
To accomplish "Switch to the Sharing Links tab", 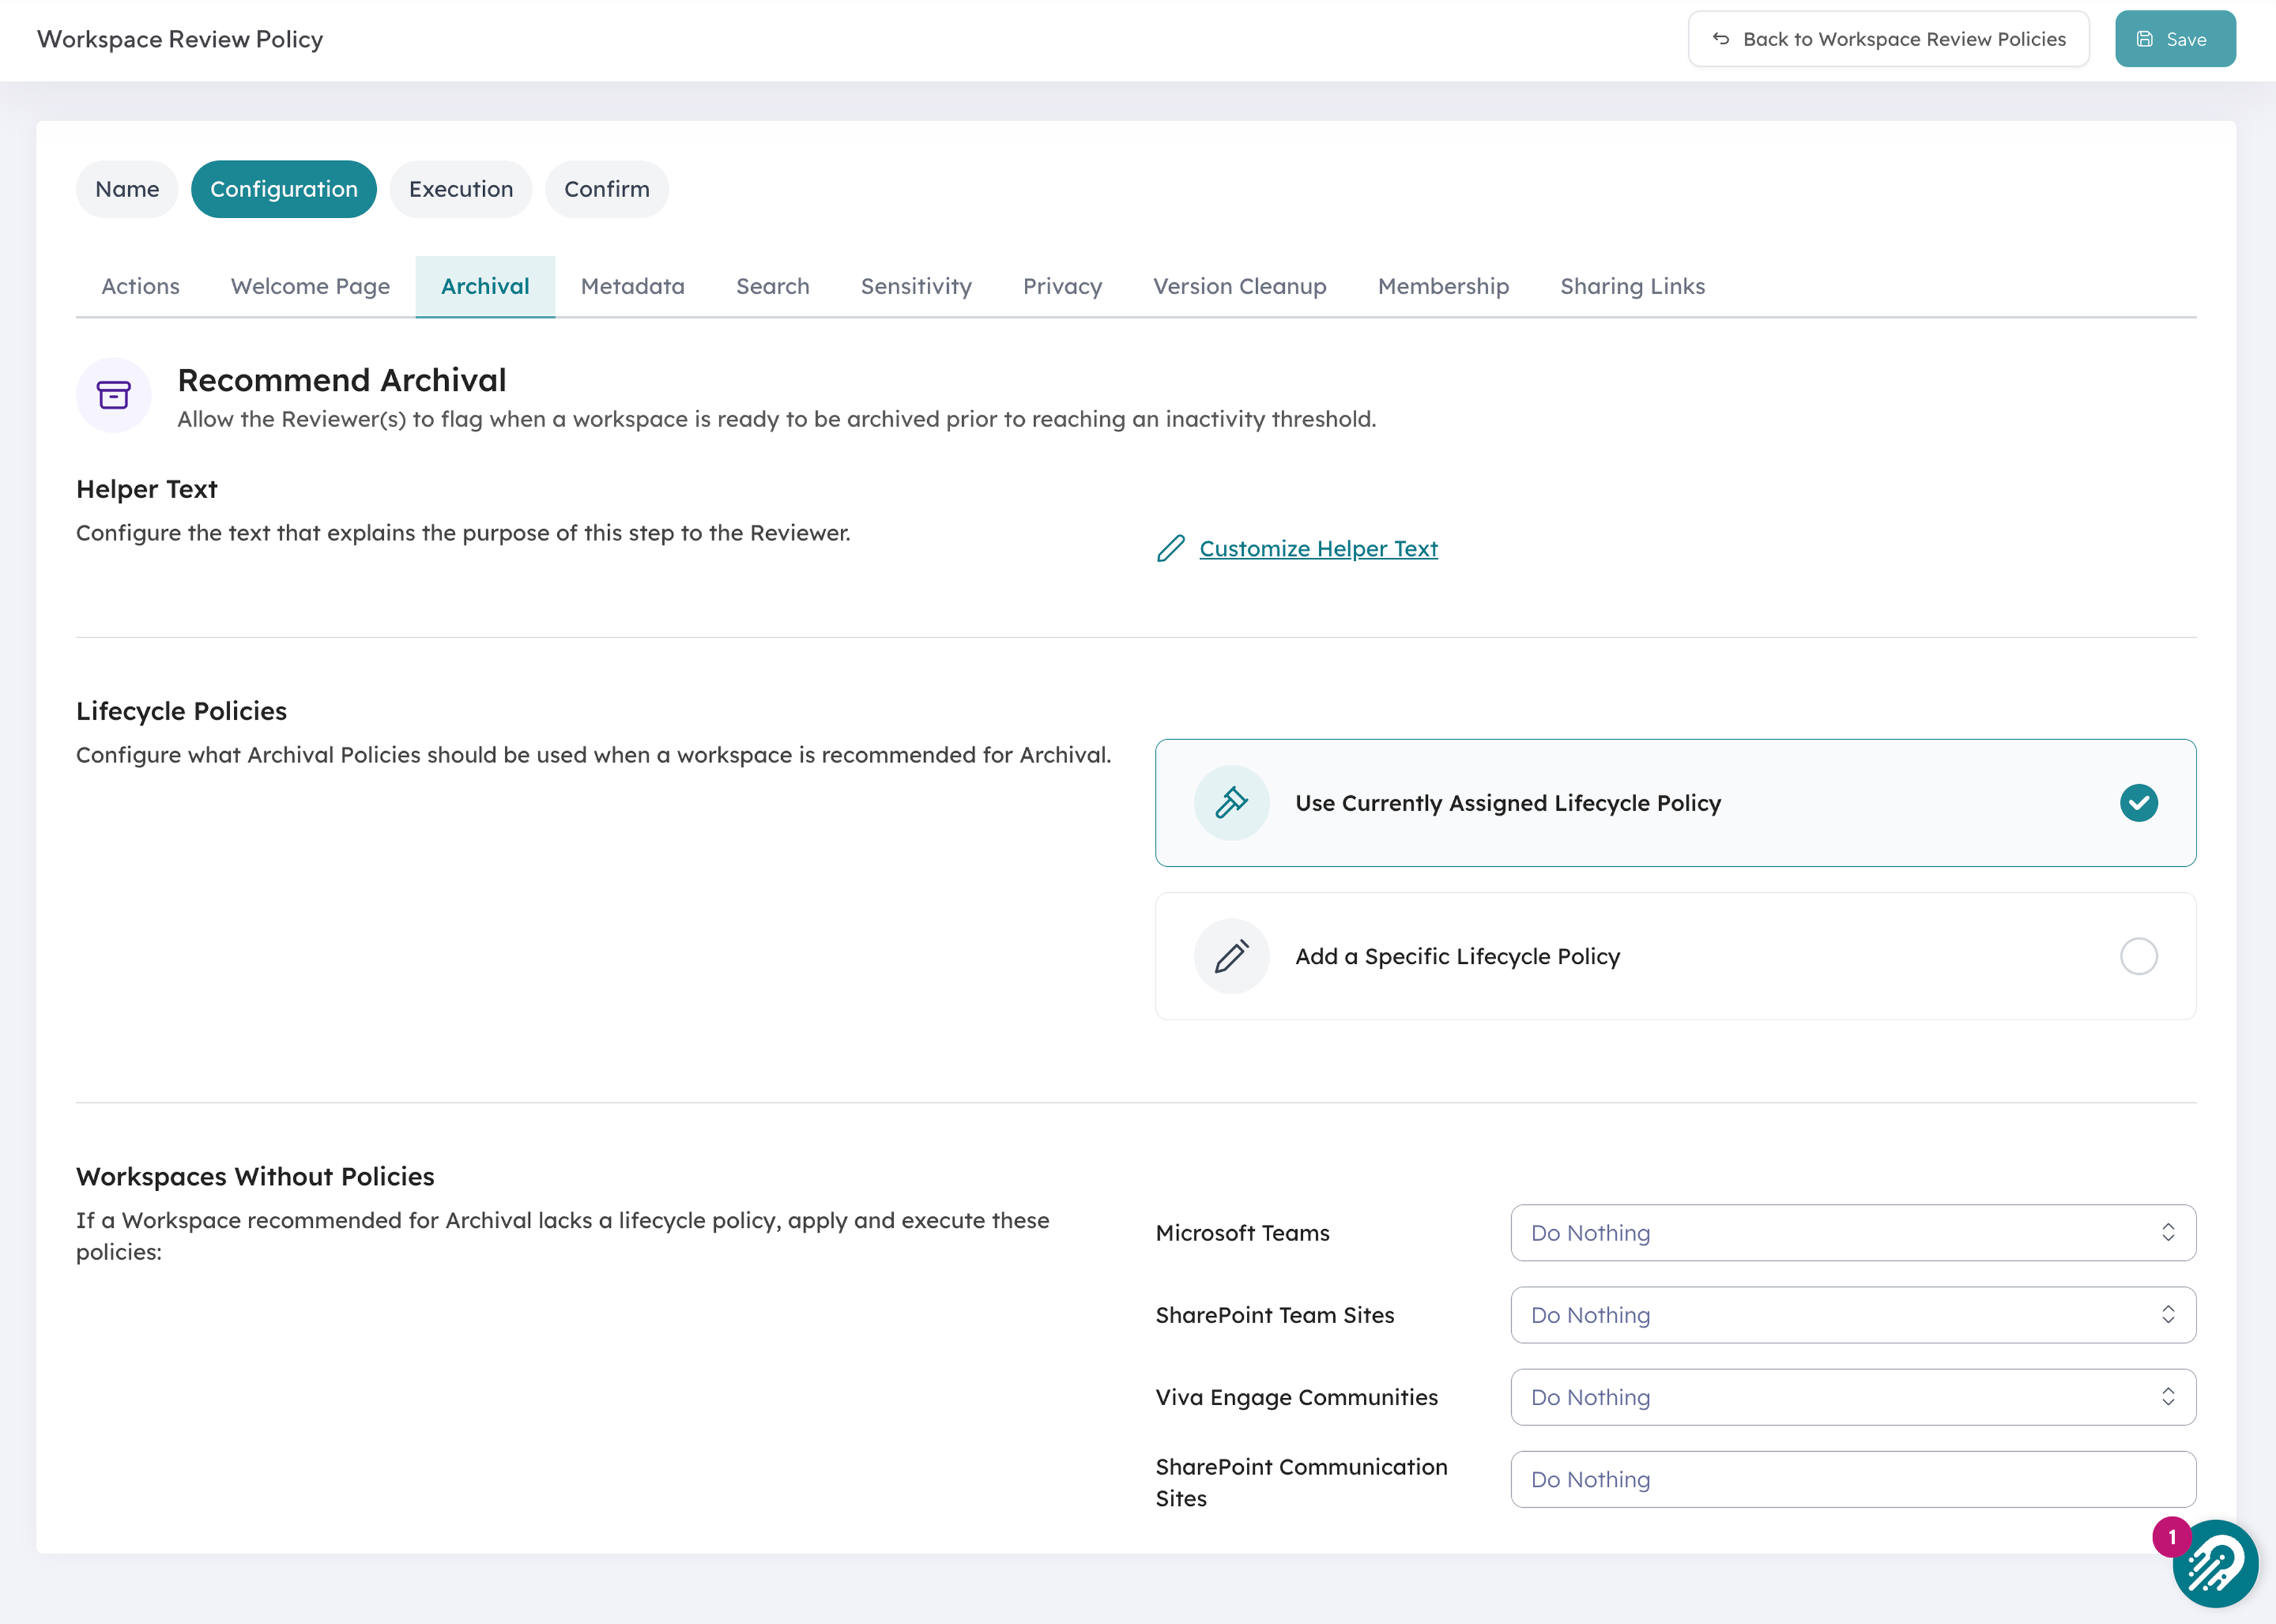I will 1632,286.
